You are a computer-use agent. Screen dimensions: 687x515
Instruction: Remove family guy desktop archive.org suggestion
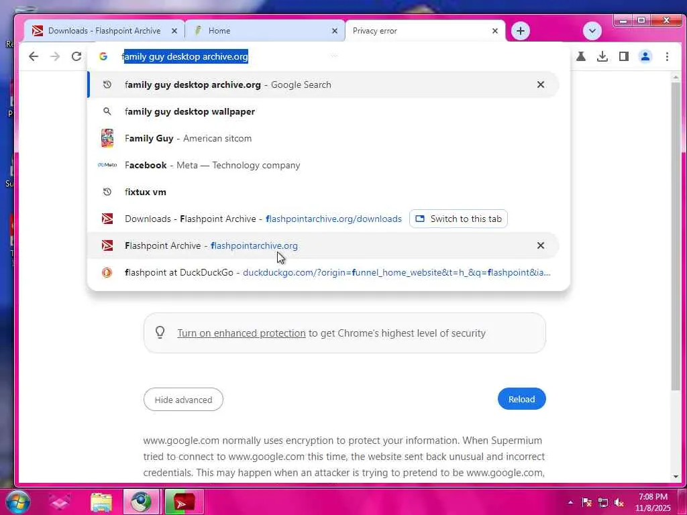(x=541, y=84)
